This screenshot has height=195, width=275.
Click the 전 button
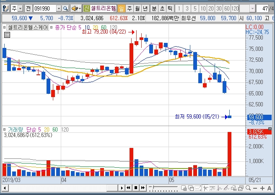[28, 8]
